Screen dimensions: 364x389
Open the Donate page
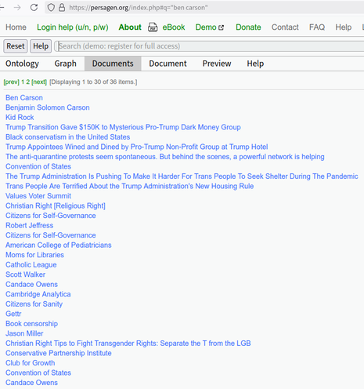pyautogui.click(x=248, y=27)
